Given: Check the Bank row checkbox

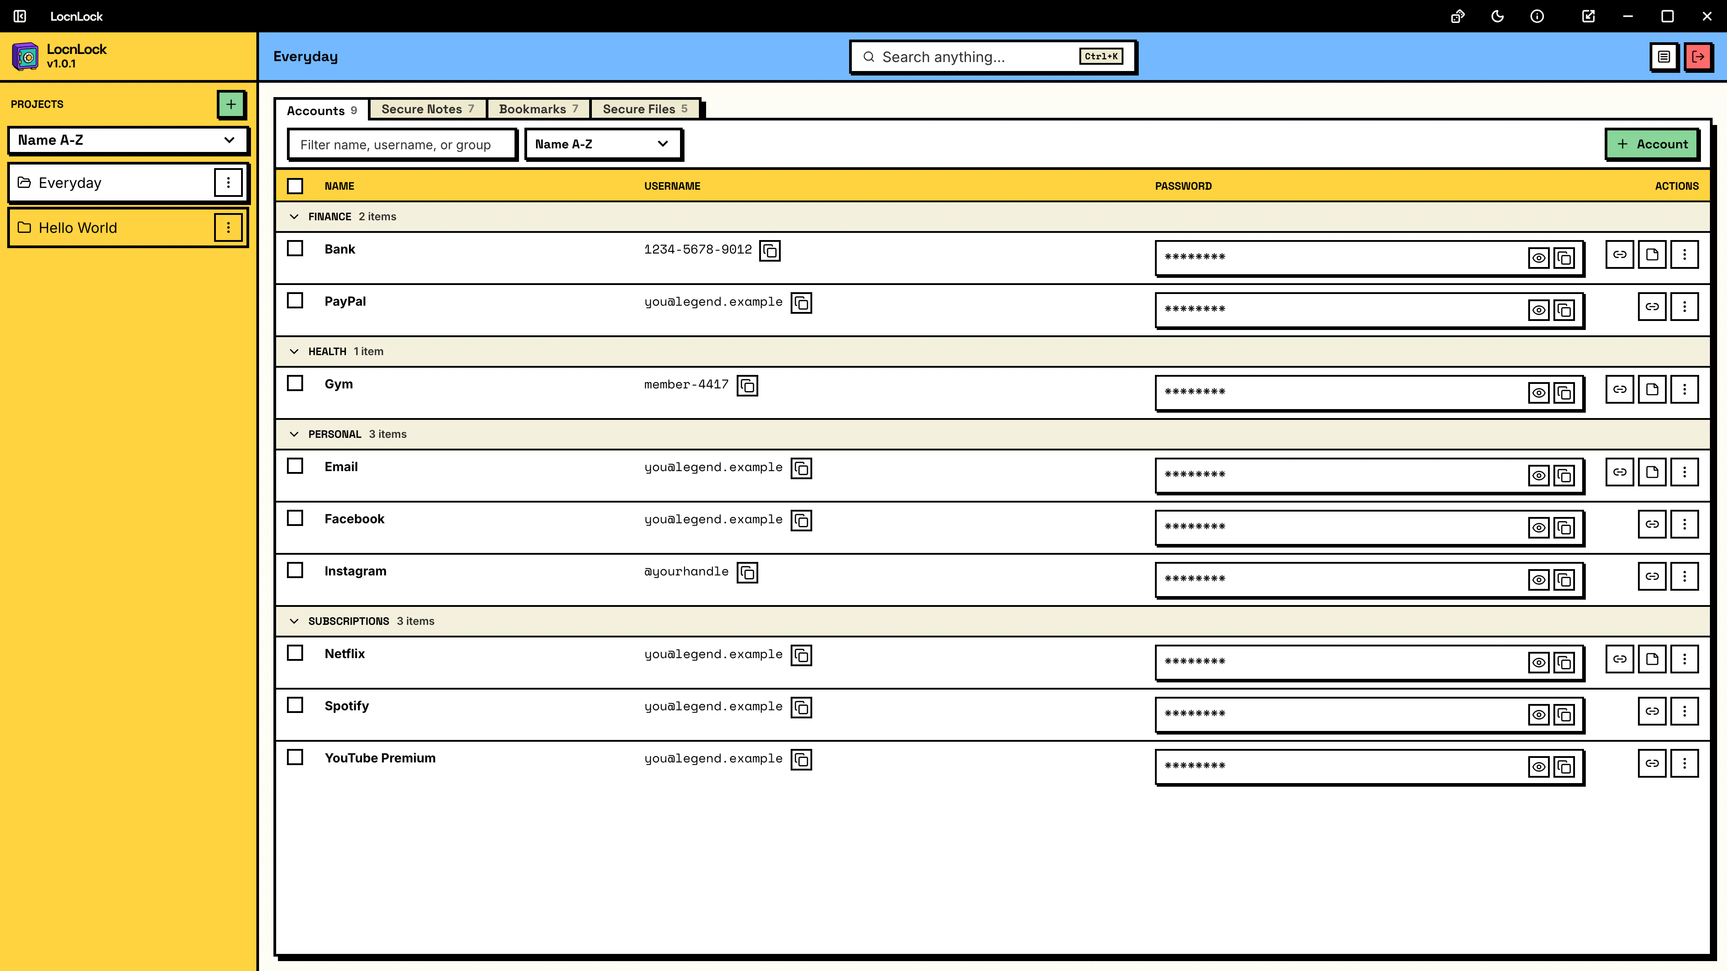Looking at the screenshot, I should (x=295, y=249).
